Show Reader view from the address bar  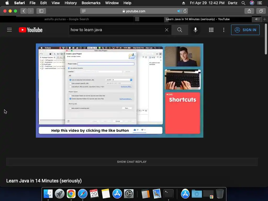point(83,11)
